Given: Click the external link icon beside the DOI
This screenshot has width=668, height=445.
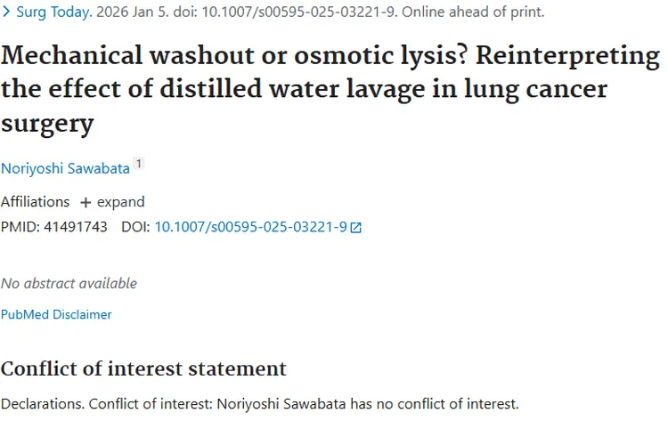Looking at the screenshot, I should point(356,228).
